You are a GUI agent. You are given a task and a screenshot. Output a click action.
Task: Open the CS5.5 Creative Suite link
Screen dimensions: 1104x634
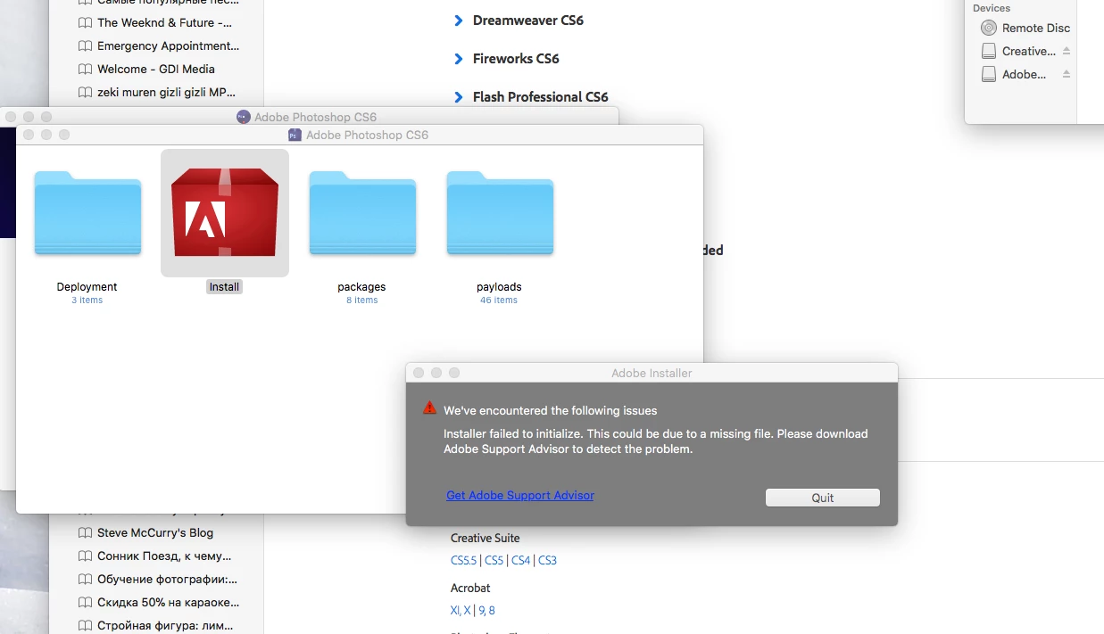[463, 560]
